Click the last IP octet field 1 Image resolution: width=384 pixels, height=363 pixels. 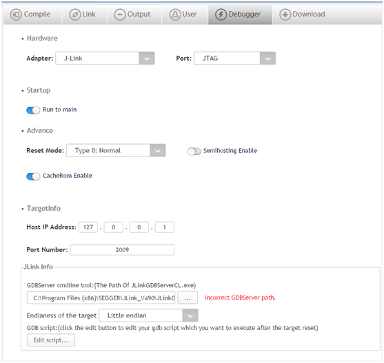click(165, 227)
